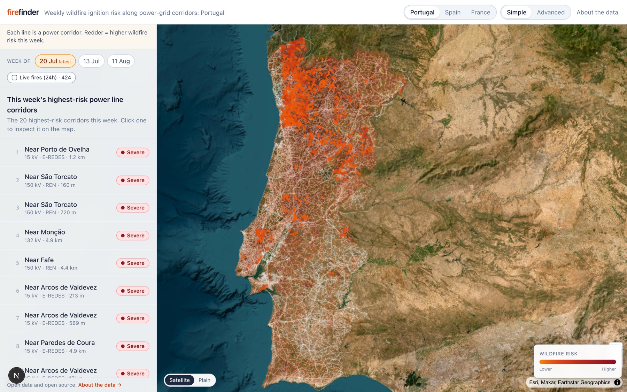Click the Esri, Maxar attribution text
Image resolution: width=627 pixels, height=392 pixels.
tap(570, 382)
